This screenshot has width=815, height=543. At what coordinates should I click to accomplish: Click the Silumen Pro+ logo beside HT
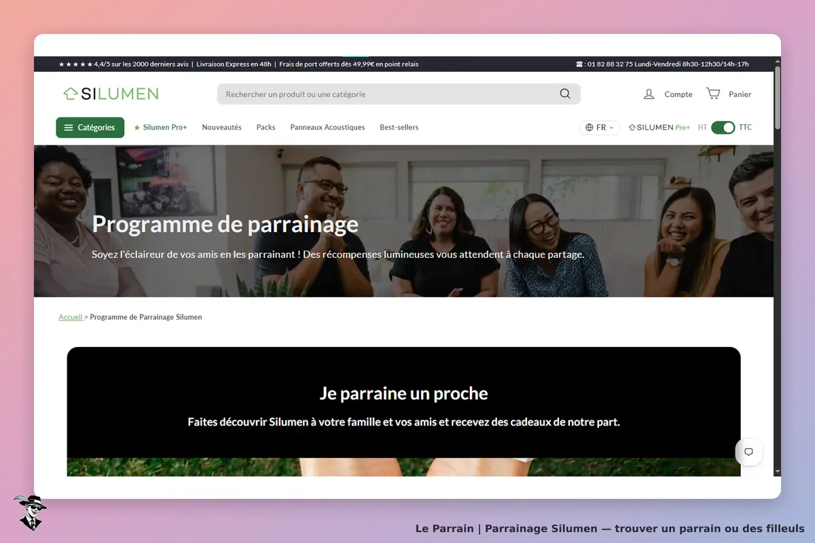659,128
